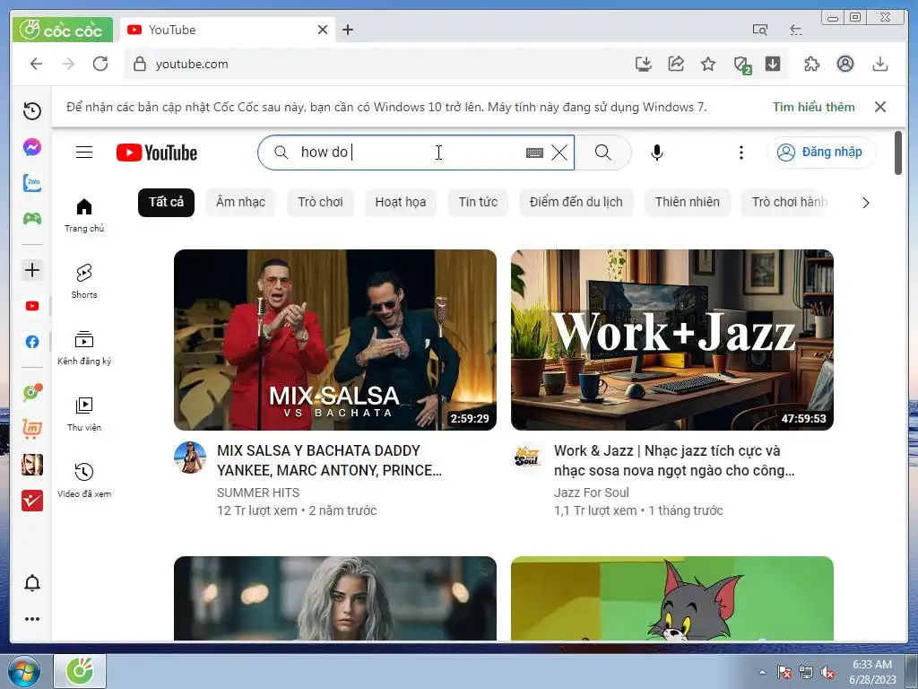This screenshot has height=689, width=918.
Task: Open the extensions puzzle icon
Action: [x=812, y=64]
